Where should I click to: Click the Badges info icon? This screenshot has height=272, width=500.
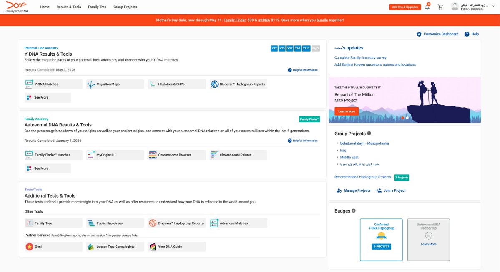coord(354,210)
